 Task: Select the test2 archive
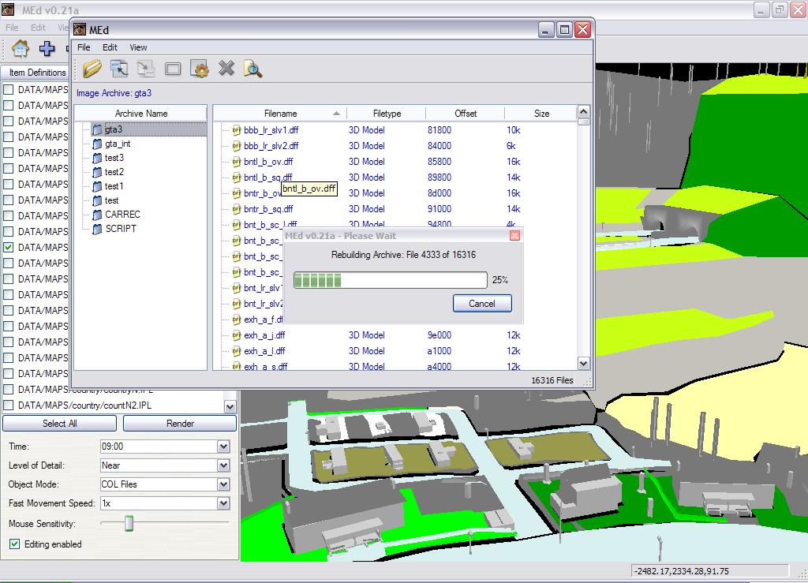(114, 172)
